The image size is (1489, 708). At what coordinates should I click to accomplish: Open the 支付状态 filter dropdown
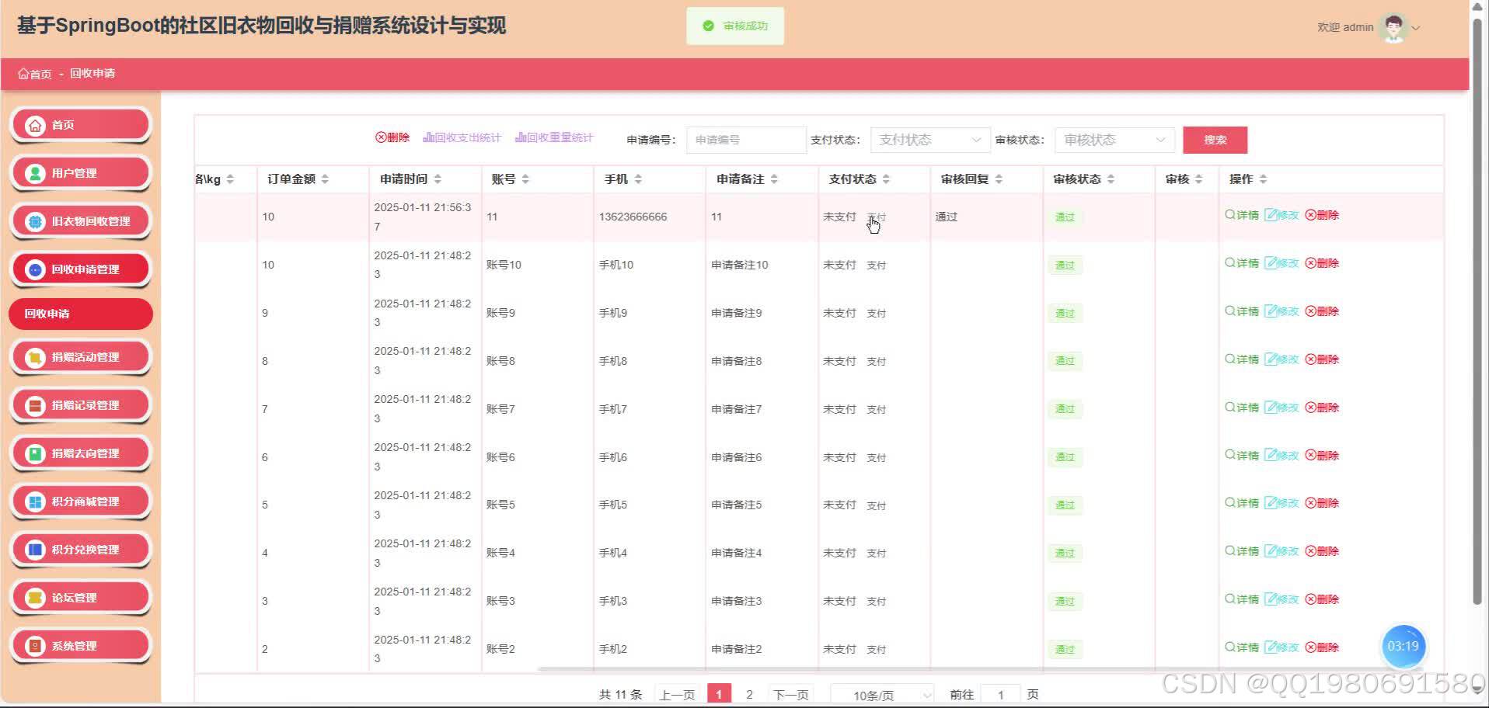(x=929, y=140)
